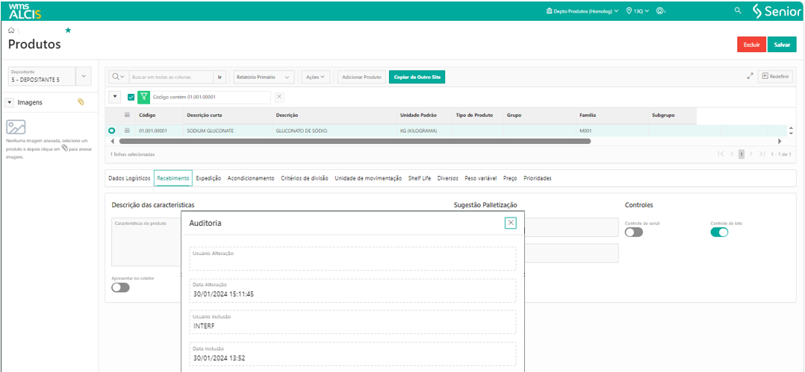Go to first page pagination icon
The height and width of the screenshot is (372, 805).
click(x=721, y=154)
